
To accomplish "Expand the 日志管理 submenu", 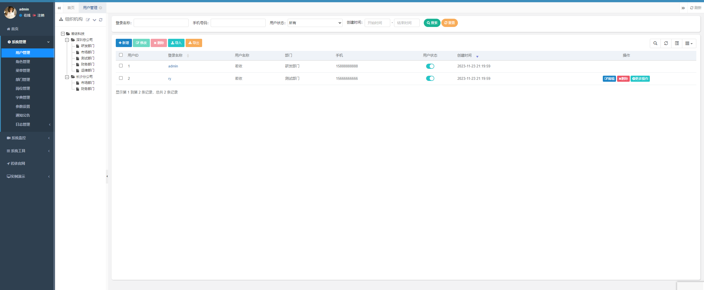I will (x=28, y=124).
